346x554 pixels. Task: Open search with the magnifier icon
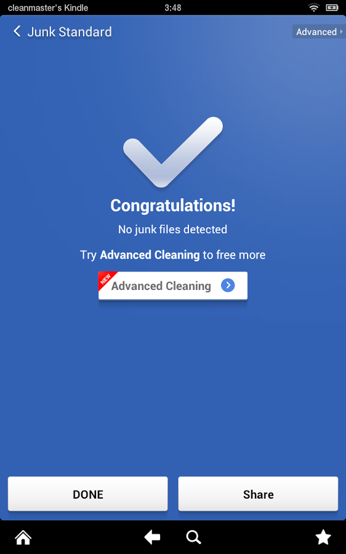point(194,538)
